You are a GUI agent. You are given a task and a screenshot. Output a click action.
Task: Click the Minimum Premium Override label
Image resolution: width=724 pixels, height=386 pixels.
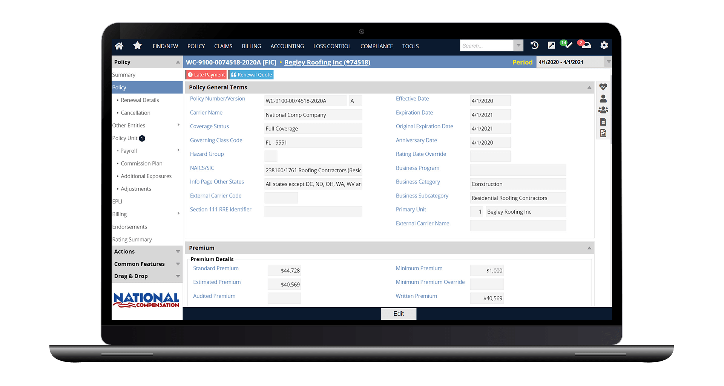[430, 282]
